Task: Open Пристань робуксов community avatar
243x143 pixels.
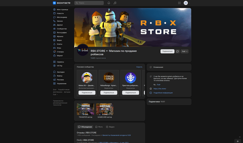Action: [131, 78]
